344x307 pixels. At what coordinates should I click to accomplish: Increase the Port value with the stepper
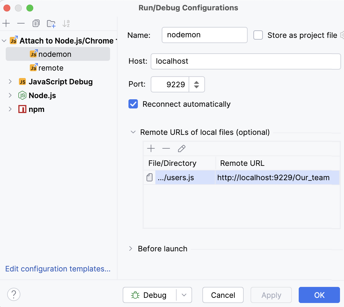point(197,82)
